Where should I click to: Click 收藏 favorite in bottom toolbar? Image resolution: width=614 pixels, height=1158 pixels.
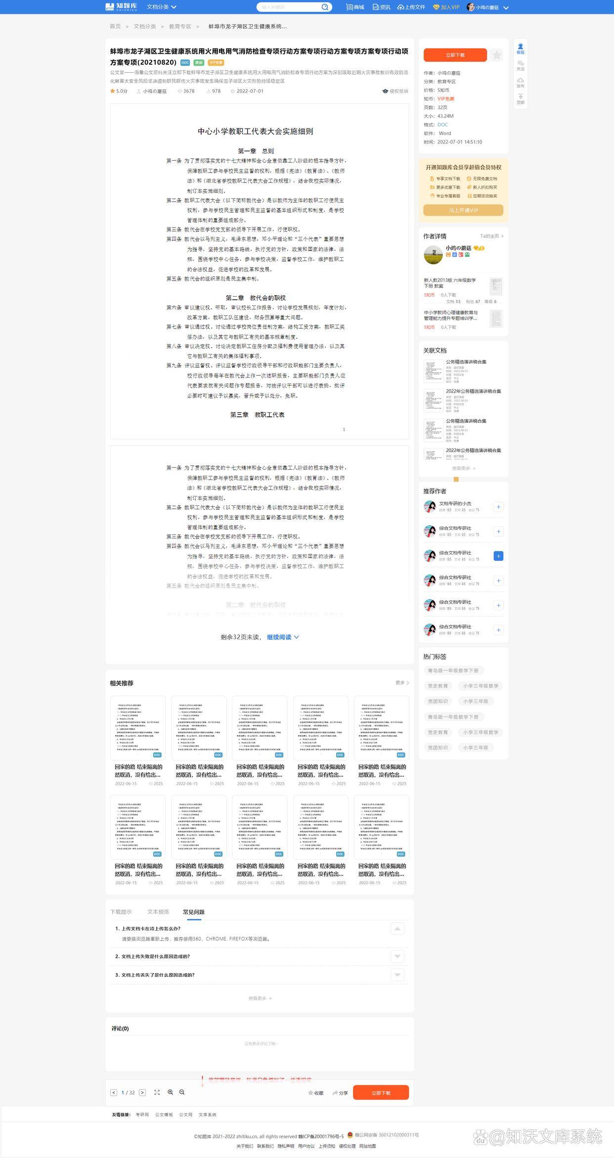(315, 1093)
